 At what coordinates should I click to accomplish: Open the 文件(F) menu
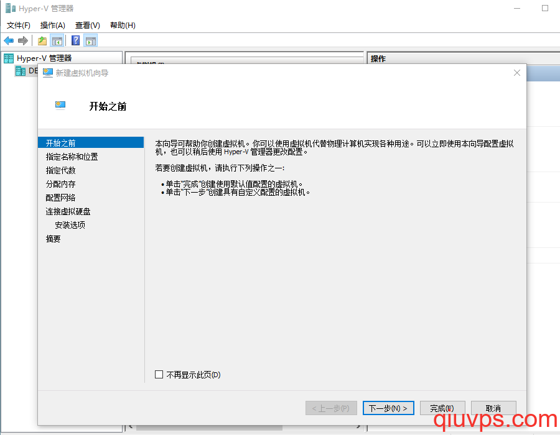click(19, 25)
